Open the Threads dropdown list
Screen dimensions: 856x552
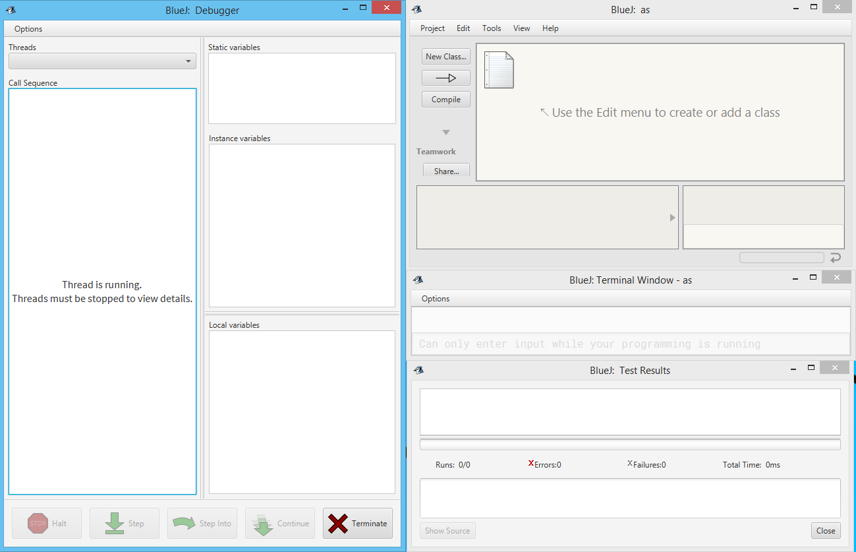coord(102,61)
